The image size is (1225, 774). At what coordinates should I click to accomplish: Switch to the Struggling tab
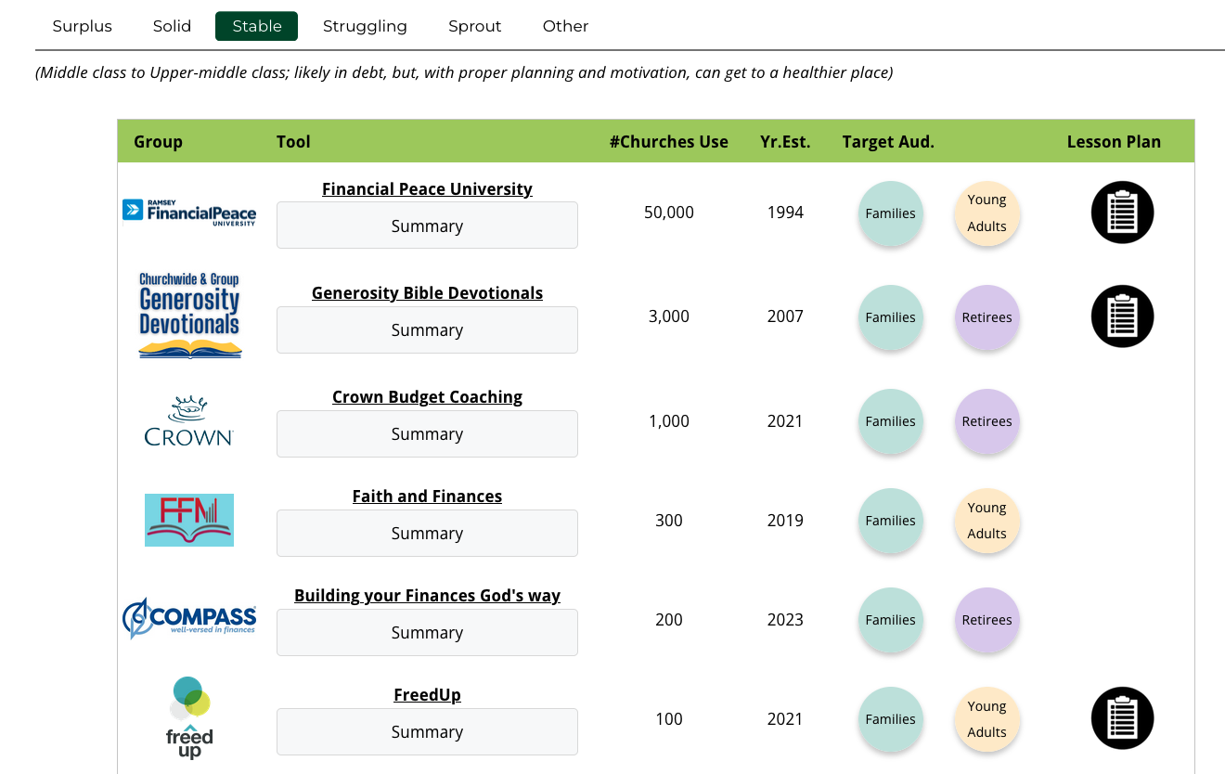[x=365, y=26]
